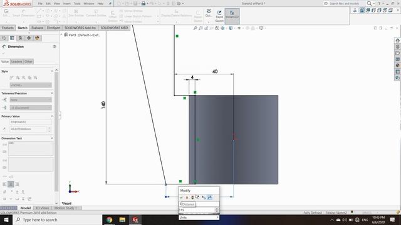Image resolution: width=401 pixels, height=225 pixels.
Task: Open the ConfigurationManager tab icon
Action: (x=20, y=38)
